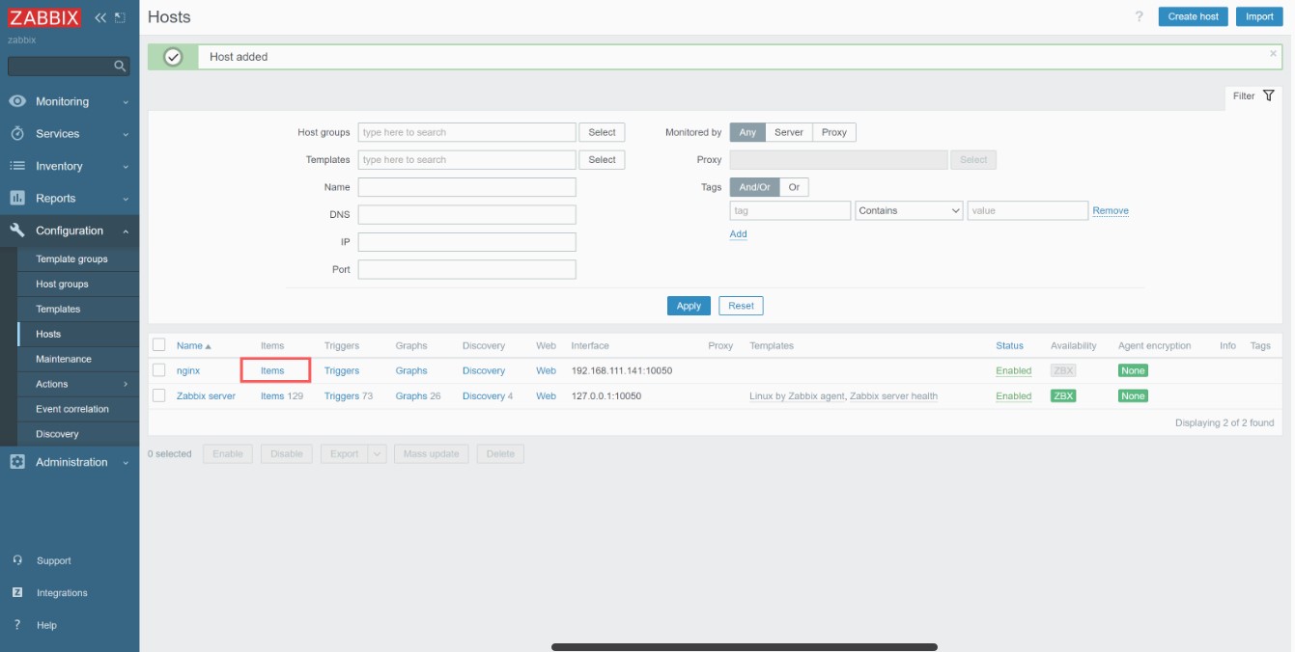The height and width of the screenshot is (652, 1295).
Task: Click the Reports chart icon
Action: point(17,198)
